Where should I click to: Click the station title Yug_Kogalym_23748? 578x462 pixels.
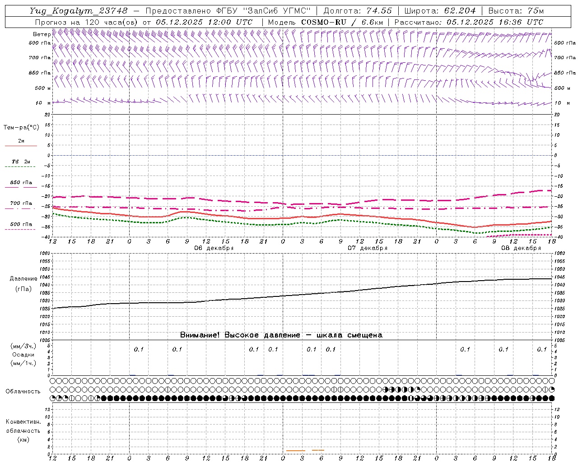point(79,11)
